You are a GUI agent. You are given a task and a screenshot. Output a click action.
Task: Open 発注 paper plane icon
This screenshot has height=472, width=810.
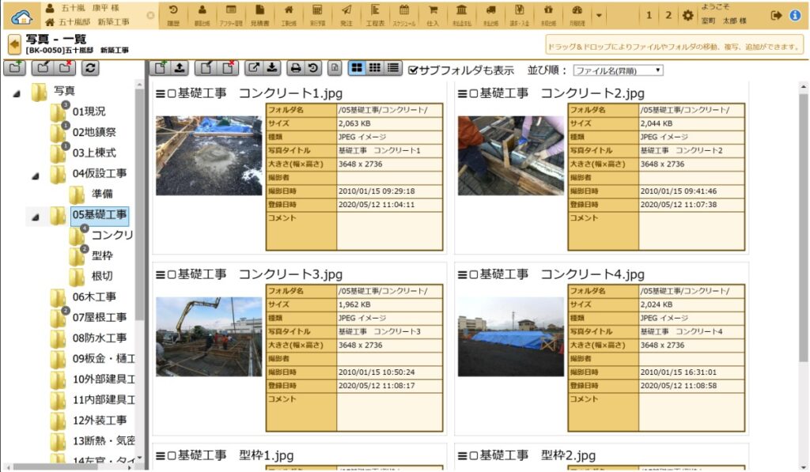[346, 16]
